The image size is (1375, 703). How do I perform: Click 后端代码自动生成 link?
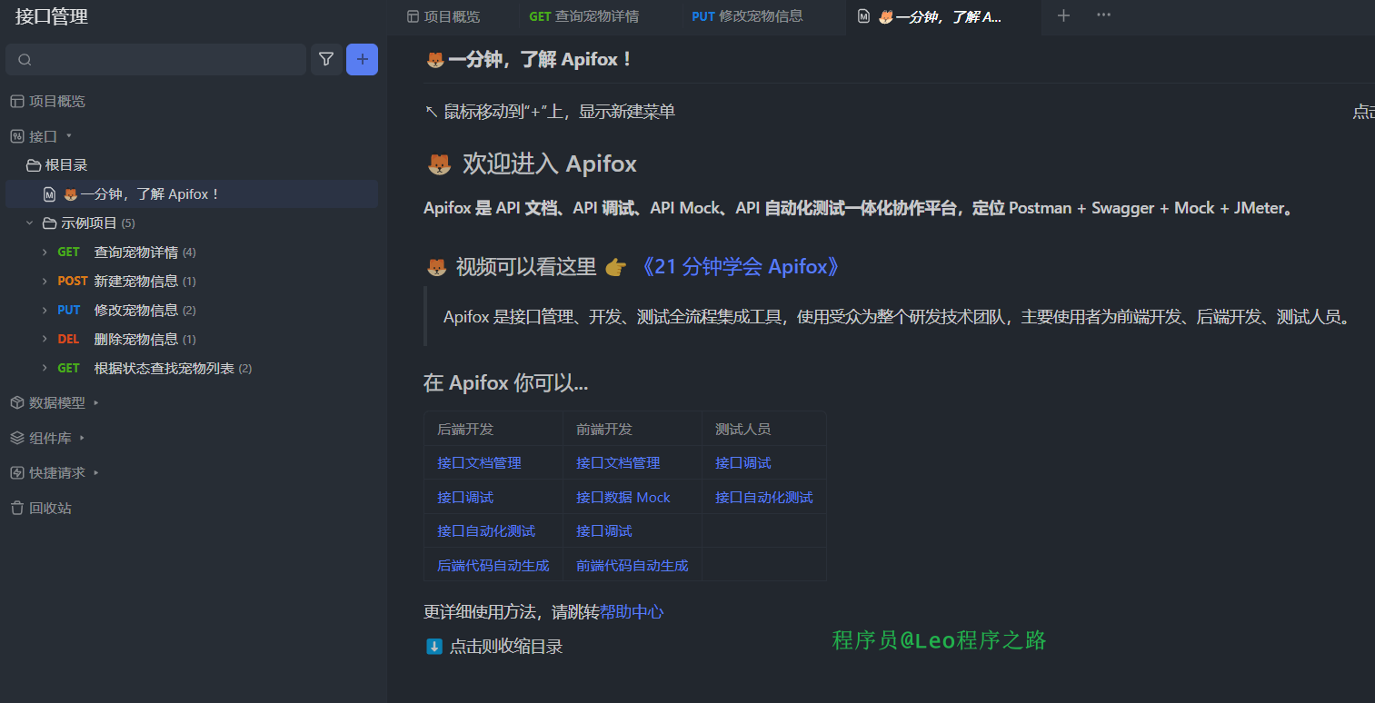click(493, 566)
